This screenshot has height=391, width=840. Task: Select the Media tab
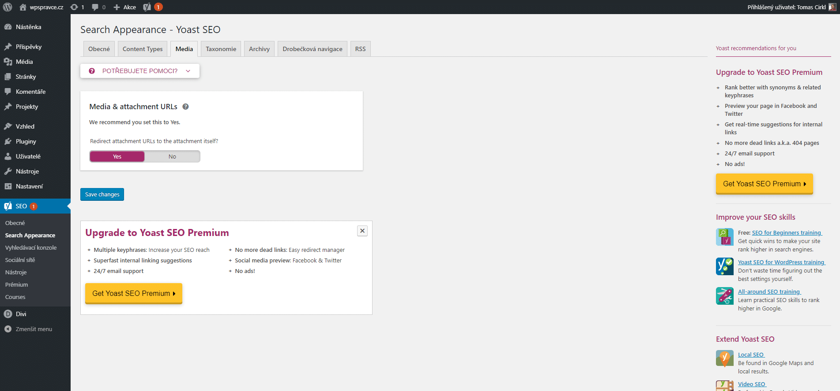[x=184, y=49]
